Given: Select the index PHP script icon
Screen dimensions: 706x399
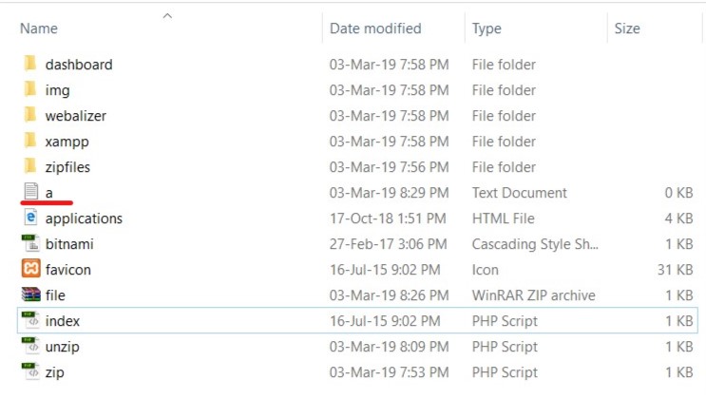Looking at the screenshot, I should point(29,321).
